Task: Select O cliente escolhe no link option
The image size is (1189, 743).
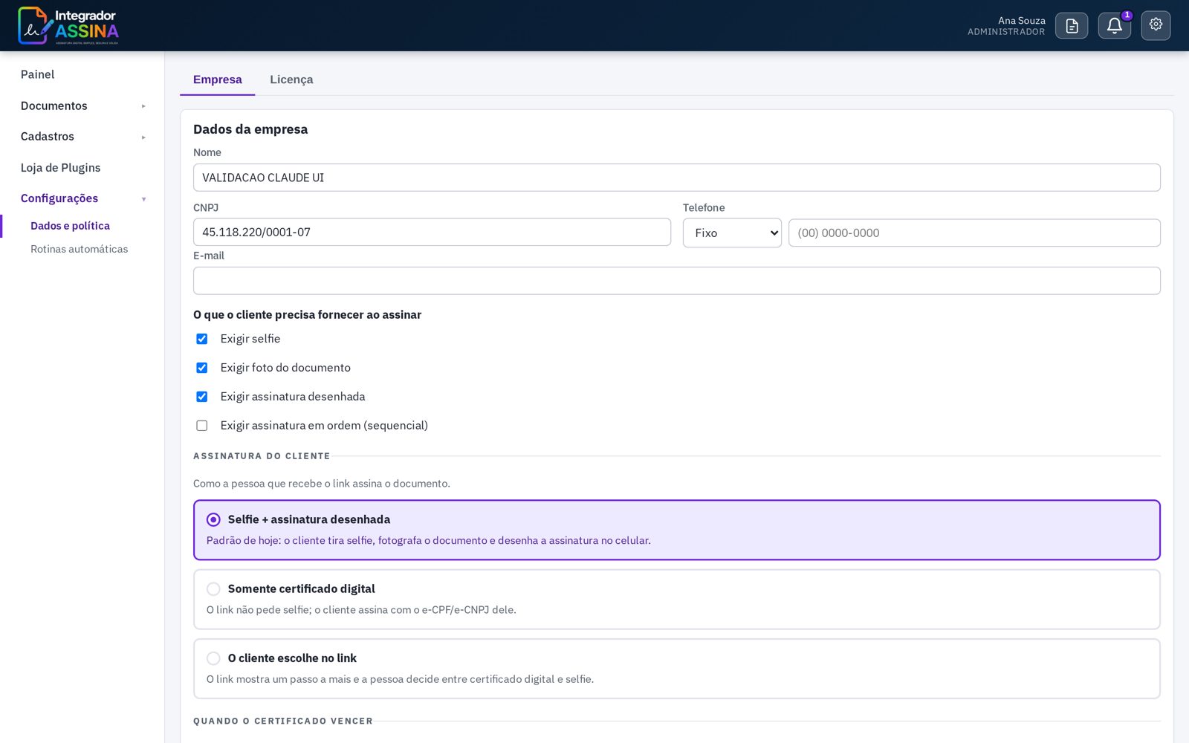Action: point(676,669)
